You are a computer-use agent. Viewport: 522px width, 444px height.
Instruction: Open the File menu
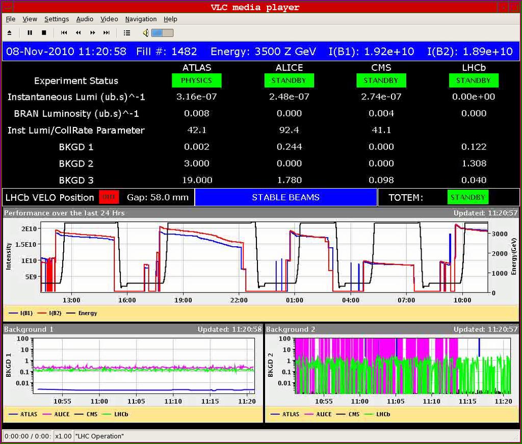(x=11, y=19)
